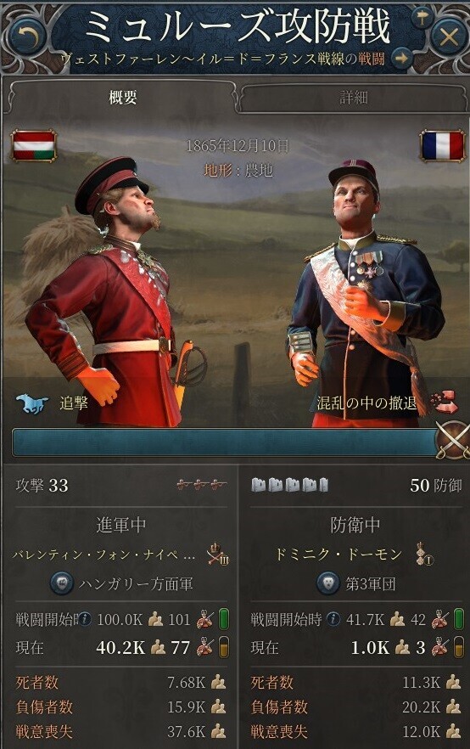Click the attacker general rank badge icon
Screen dimensions: 470x749
point(219,554)
